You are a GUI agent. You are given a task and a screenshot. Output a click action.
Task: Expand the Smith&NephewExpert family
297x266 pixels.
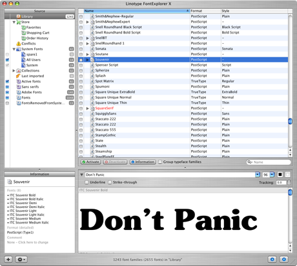(88, 22)
